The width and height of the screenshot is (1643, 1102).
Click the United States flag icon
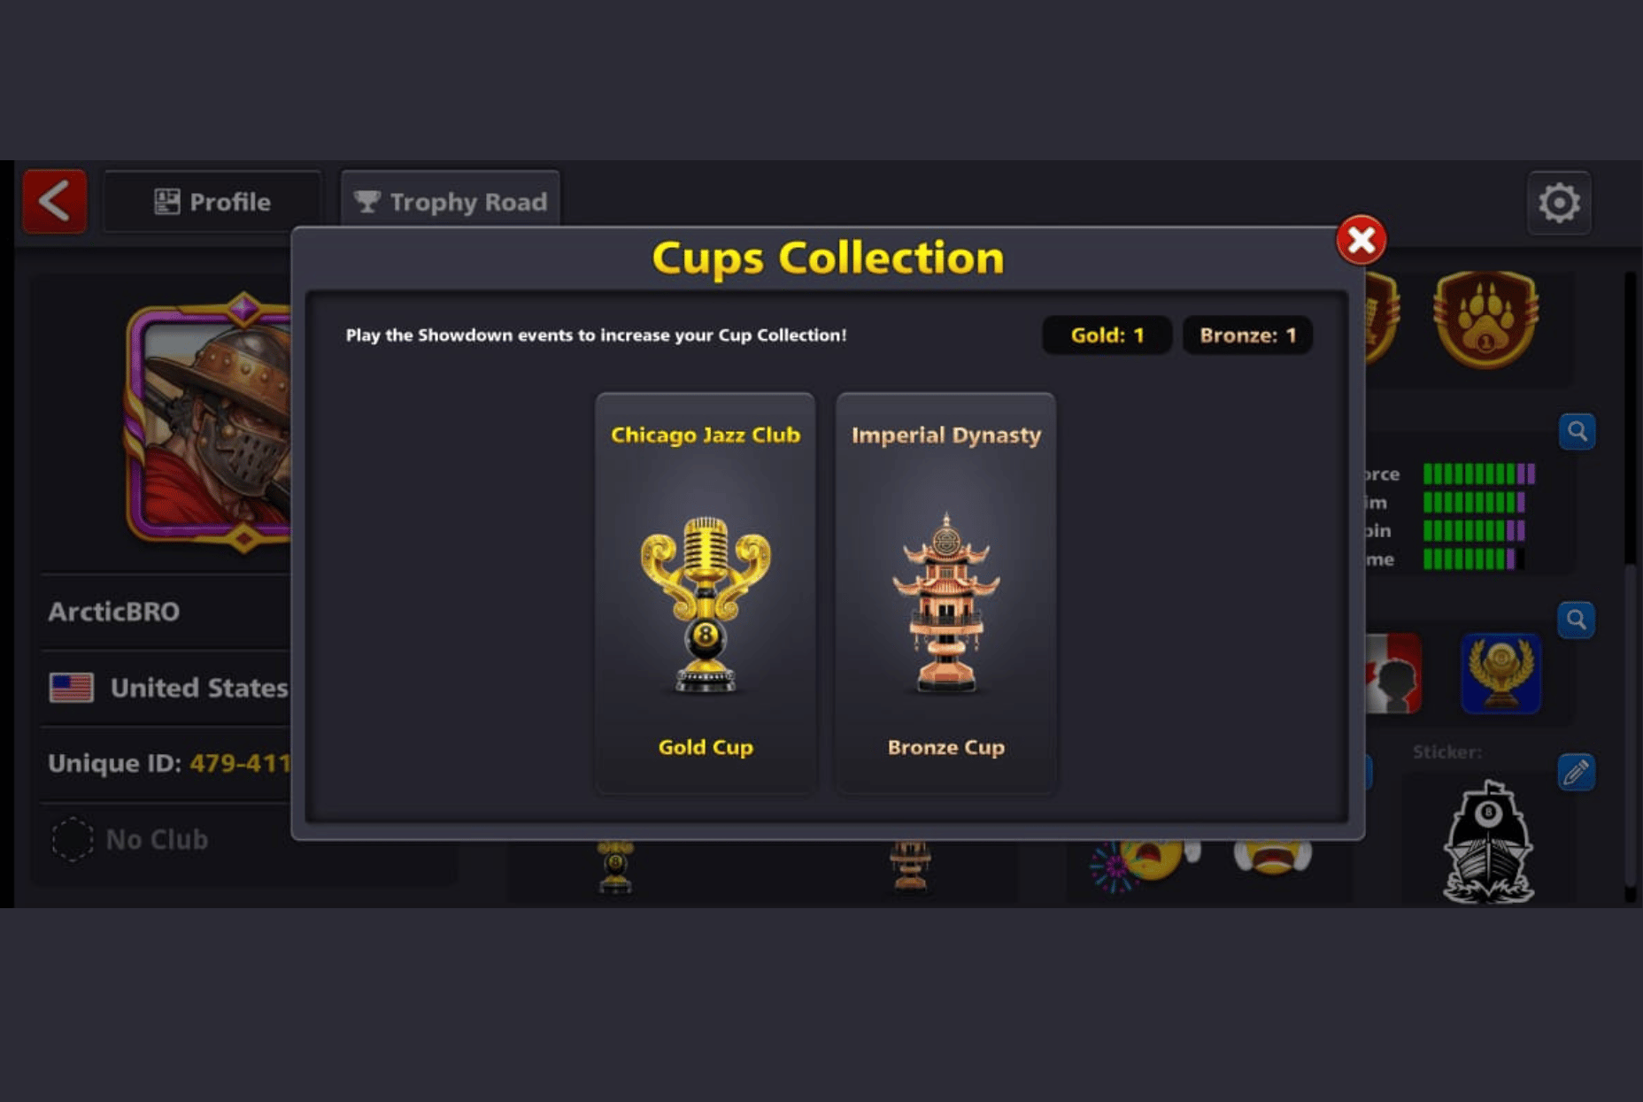click(x=72, y=688)
